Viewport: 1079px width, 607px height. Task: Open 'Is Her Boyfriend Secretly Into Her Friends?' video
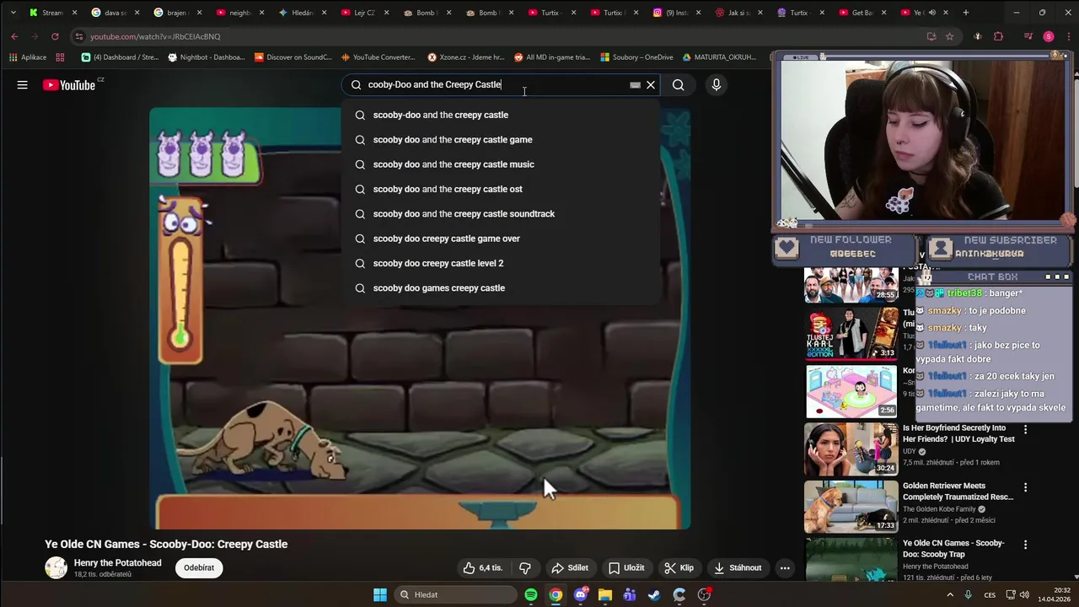point(958,433)
